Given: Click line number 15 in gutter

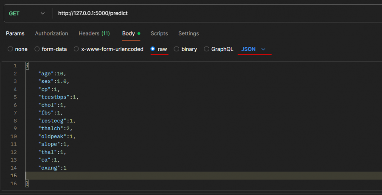Looking at the screenshot, I should tap(14, 176).
